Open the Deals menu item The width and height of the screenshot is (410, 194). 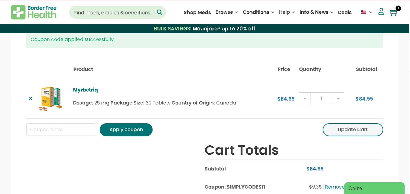coord(345,12)
